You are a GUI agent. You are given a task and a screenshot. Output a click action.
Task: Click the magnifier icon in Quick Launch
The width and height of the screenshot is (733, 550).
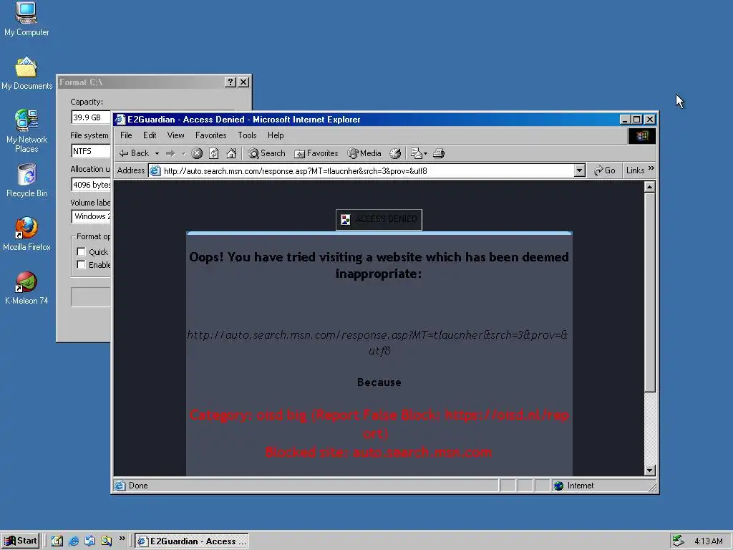pos(106,541)
